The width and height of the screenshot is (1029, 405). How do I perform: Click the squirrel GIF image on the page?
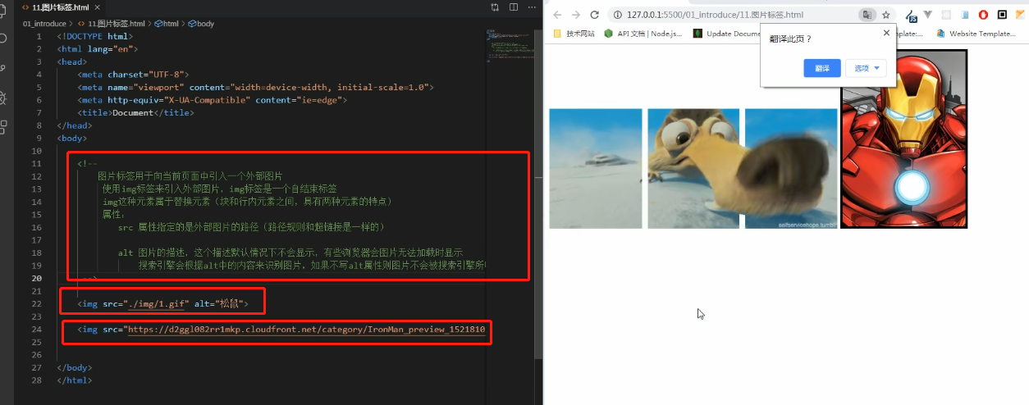pos(693,168)
